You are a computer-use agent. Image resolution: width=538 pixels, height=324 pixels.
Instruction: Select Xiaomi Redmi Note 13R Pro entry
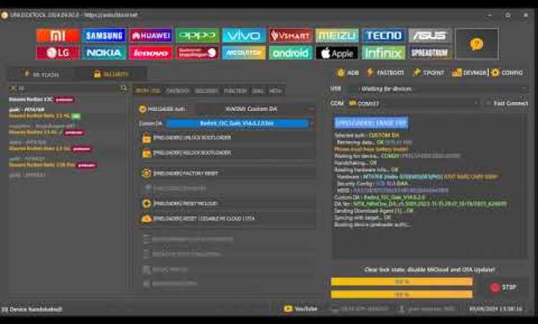coord(42,165)
